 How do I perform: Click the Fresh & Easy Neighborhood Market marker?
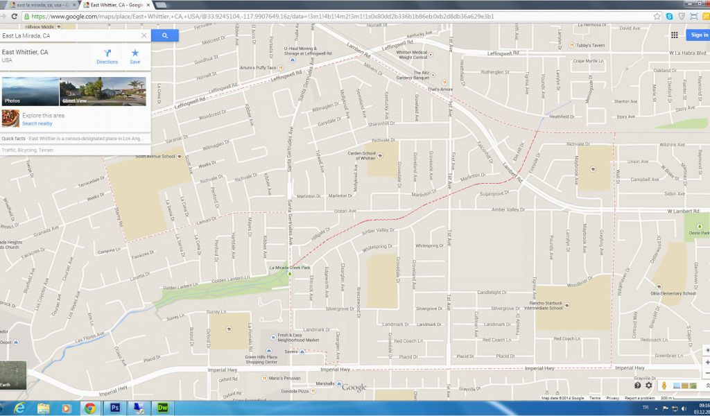(273, 337)
